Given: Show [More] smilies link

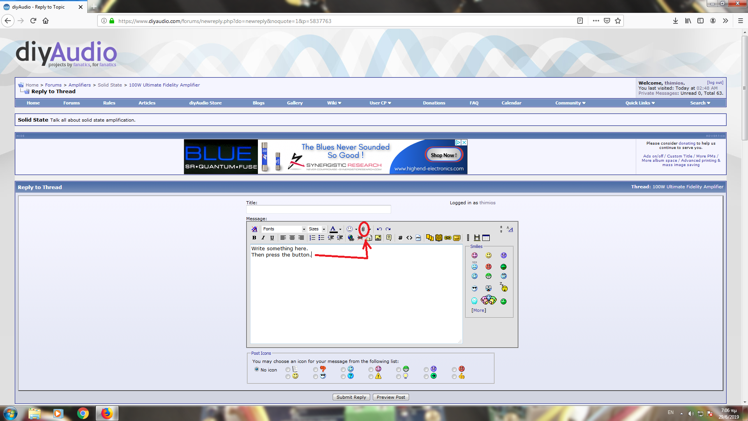Looking at the screenshot, I should point(479,310).
